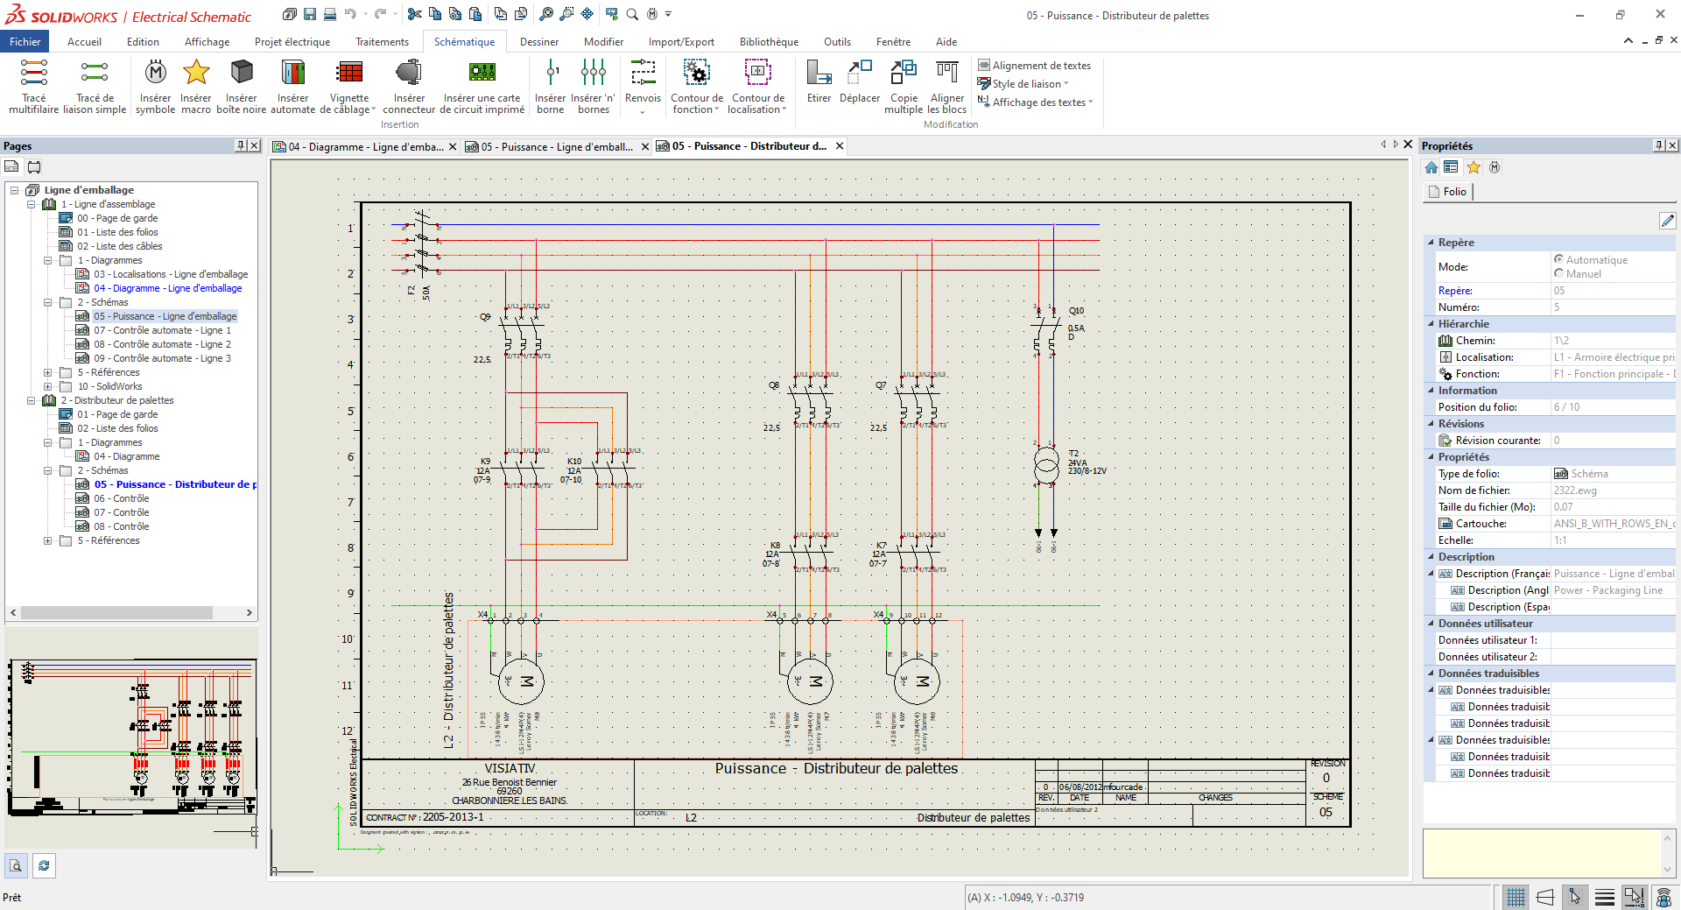This screenshot has width=1681, height=910.
Task: Switch to 04 - Diagramme document tab
Action: 365,146
